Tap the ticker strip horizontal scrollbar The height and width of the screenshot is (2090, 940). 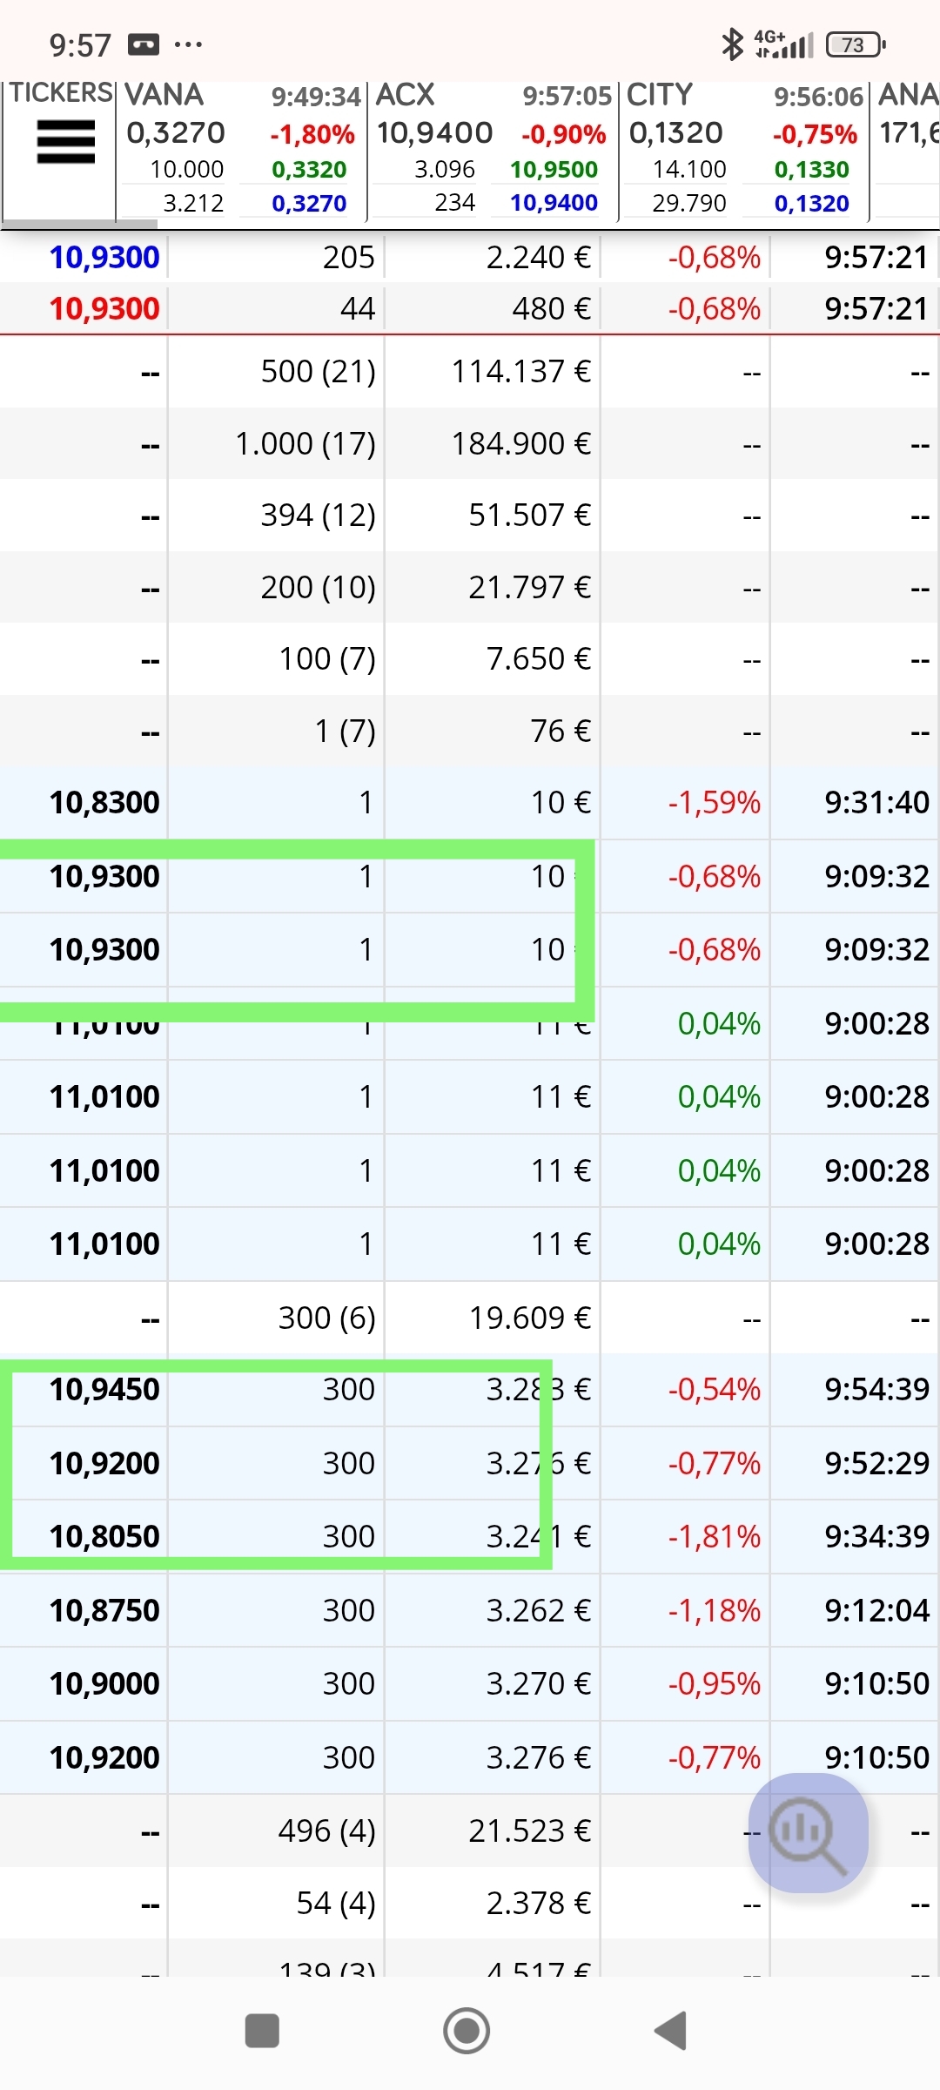tap(80, 224)
